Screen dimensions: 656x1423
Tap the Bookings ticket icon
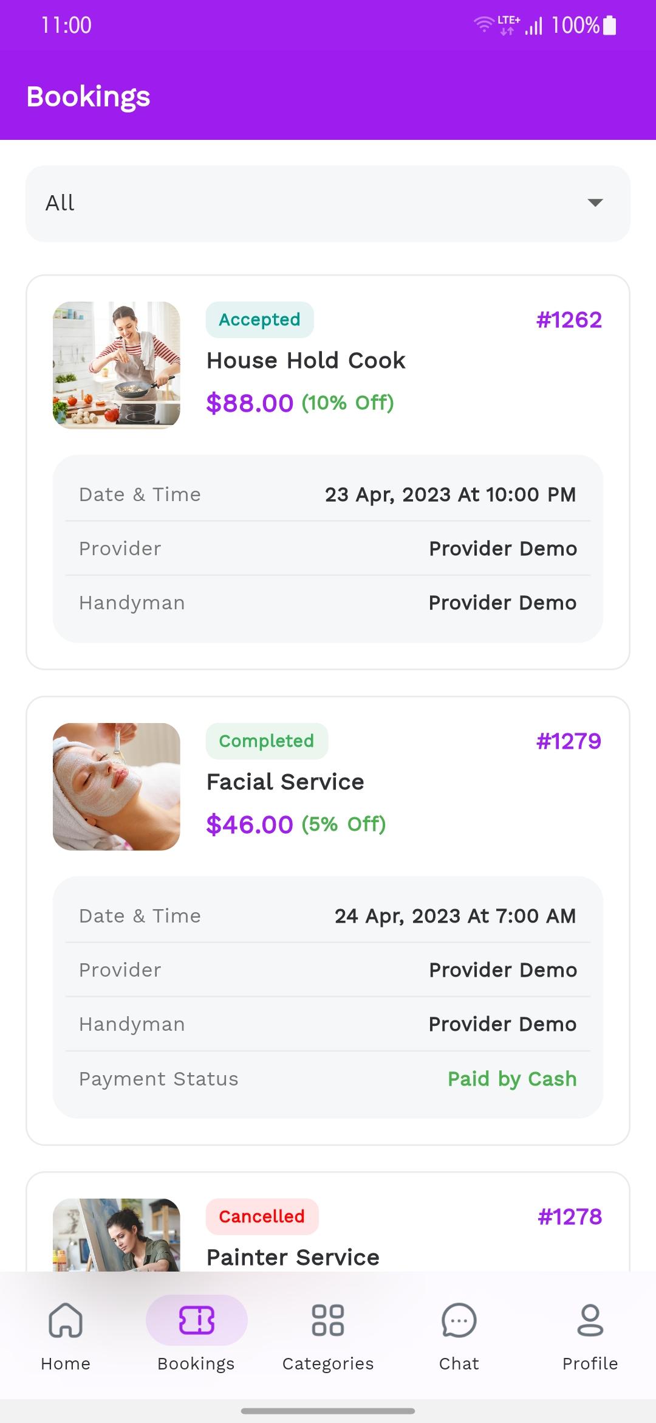pyautogui.click(x=197, y=1320)
